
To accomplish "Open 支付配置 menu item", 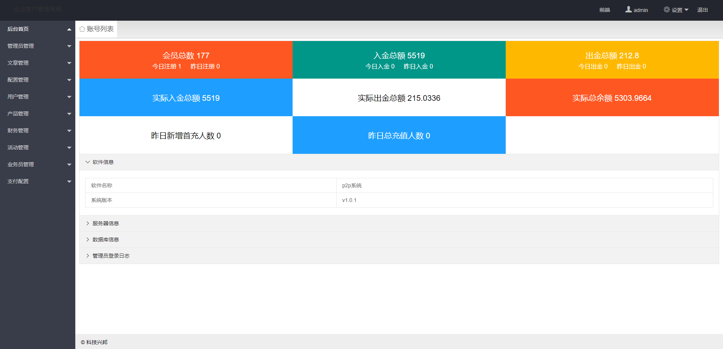I will tap(38, 181).
